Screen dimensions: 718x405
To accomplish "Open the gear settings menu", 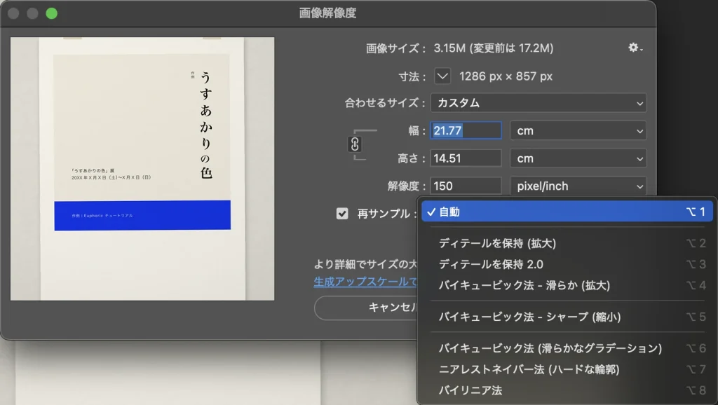I will coord(635,48).
